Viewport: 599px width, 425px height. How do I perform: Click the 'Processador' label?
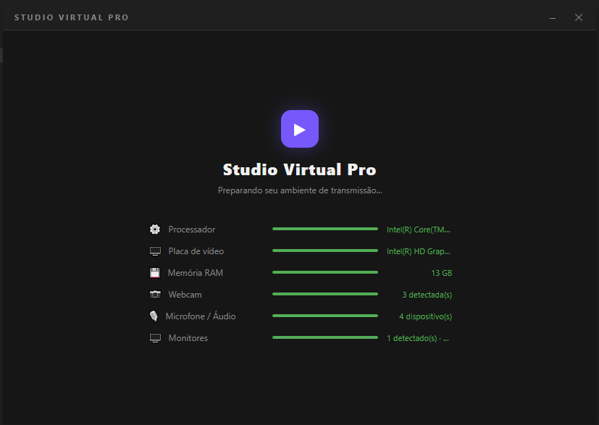(192, 230)
